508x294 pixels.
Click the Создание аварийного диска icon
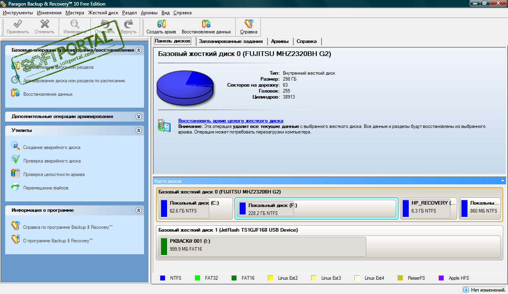[15, 146]
